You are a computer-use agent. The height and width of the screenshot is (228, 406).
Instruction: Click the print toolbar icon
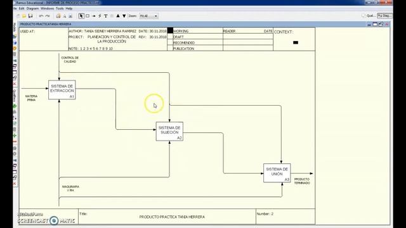coord(58,16)
